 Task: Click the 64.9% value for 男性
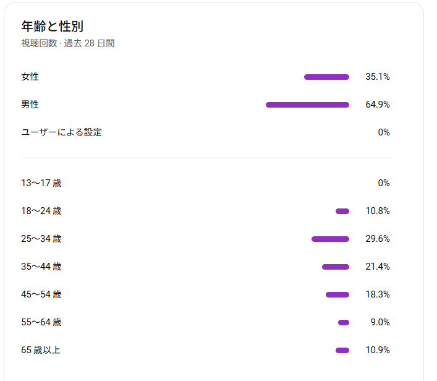point(378,105)
